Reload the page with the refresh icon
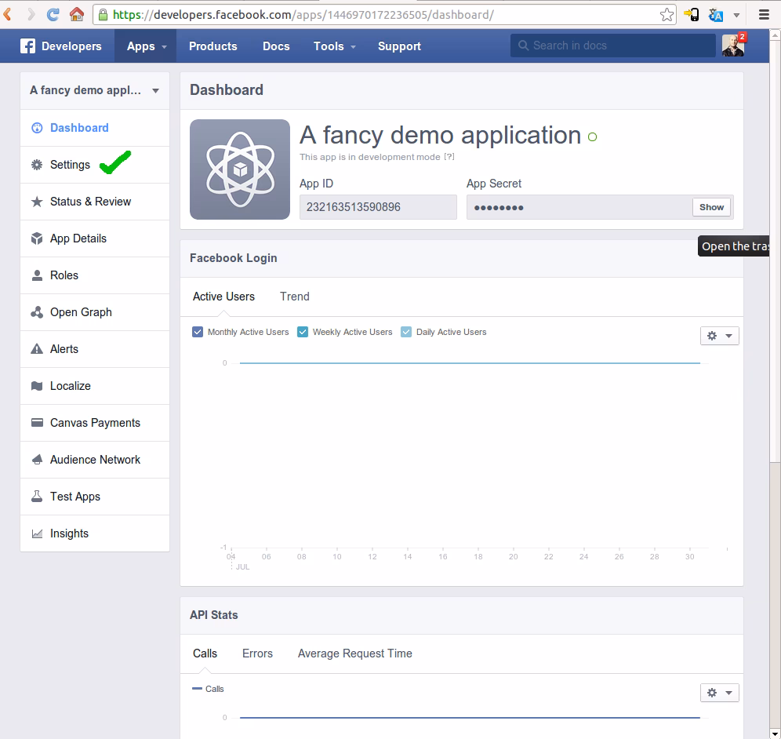Viewport: 781px width, 739px height. (x=53, y=14)
